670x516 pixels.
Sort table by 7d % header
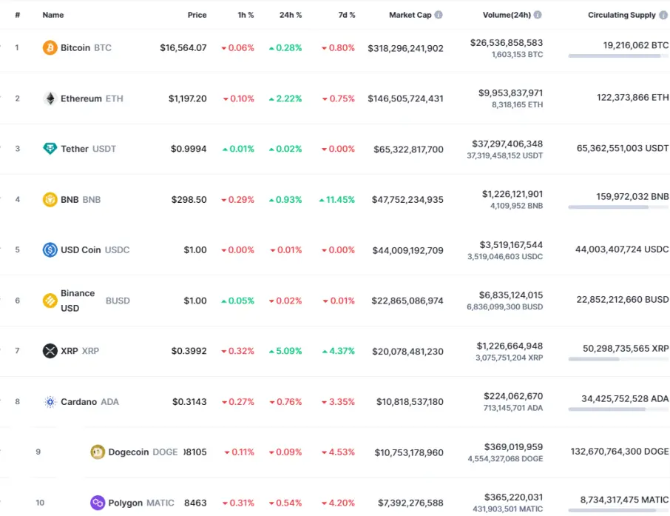coord(347,15)
